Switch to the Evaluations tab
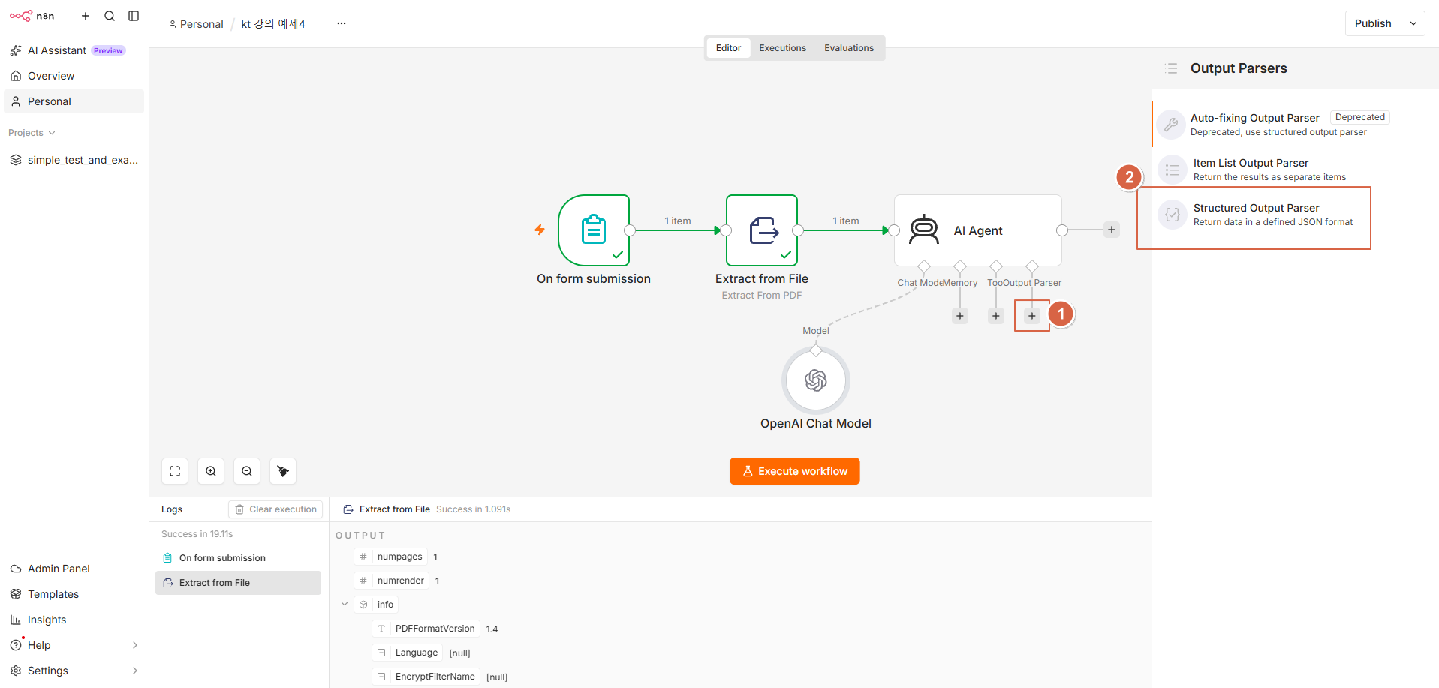1439x688 pixels. coord(849,48)
